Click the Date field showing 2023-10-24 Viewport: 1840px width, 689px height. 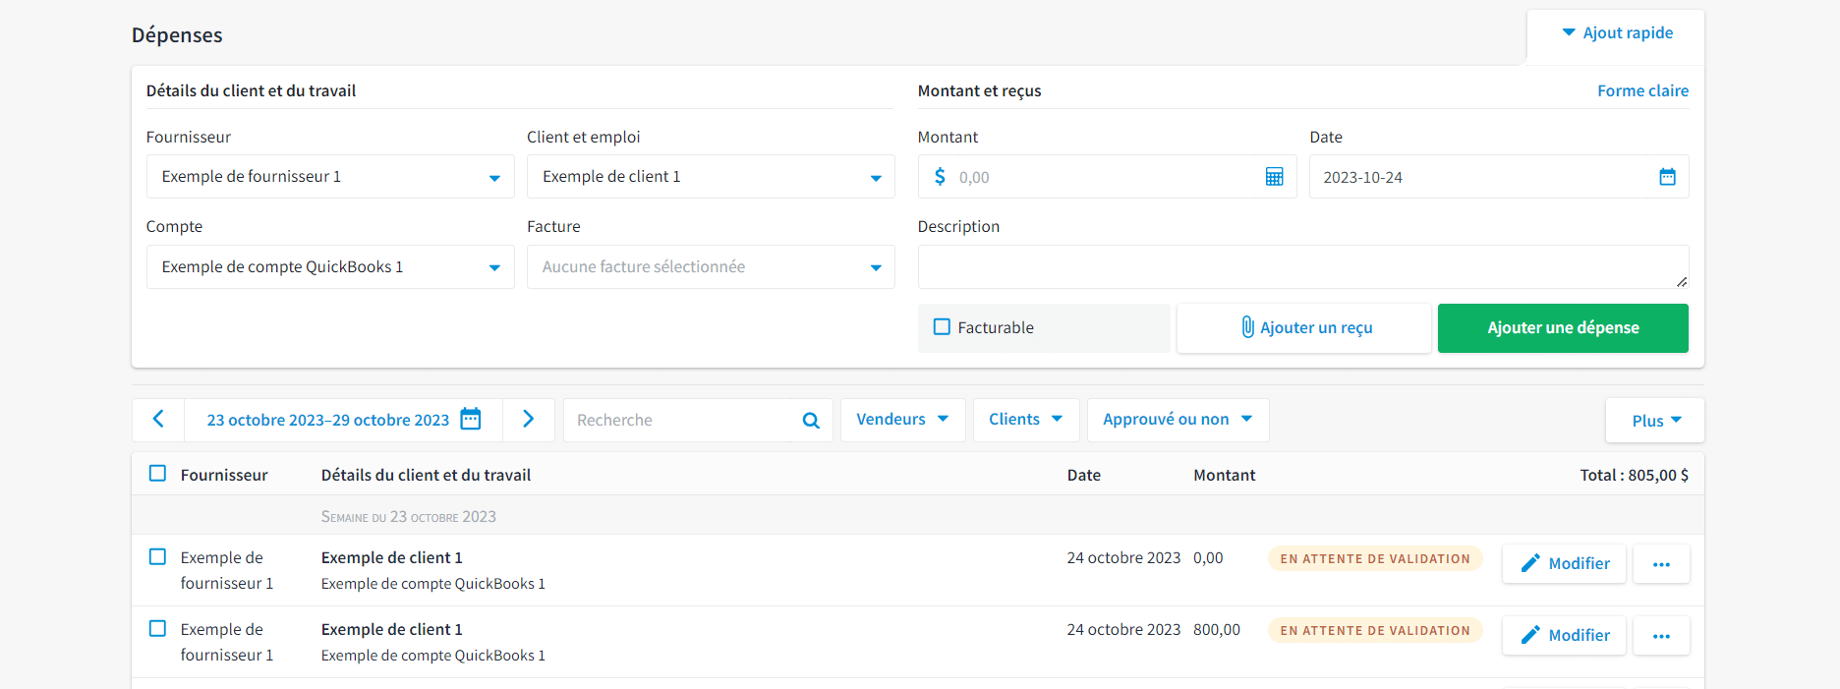[1499, 177]
